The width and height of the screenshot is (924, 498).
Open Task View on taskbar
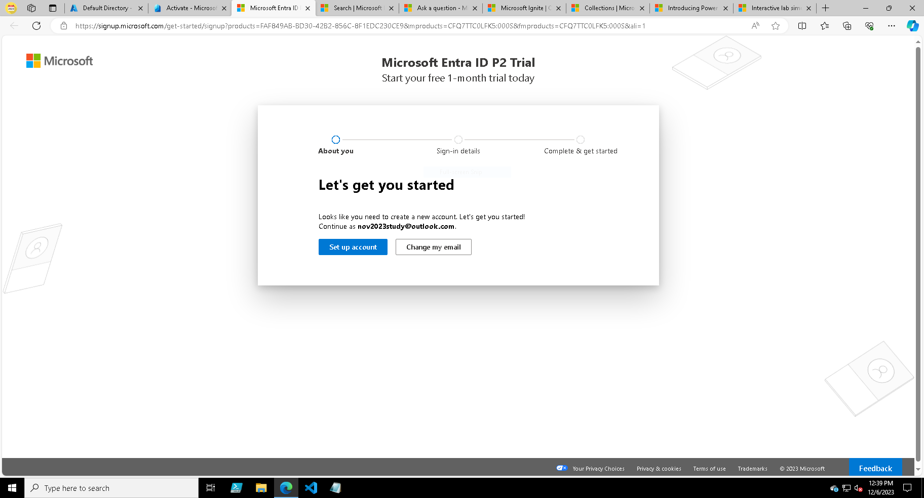[211, 488]
